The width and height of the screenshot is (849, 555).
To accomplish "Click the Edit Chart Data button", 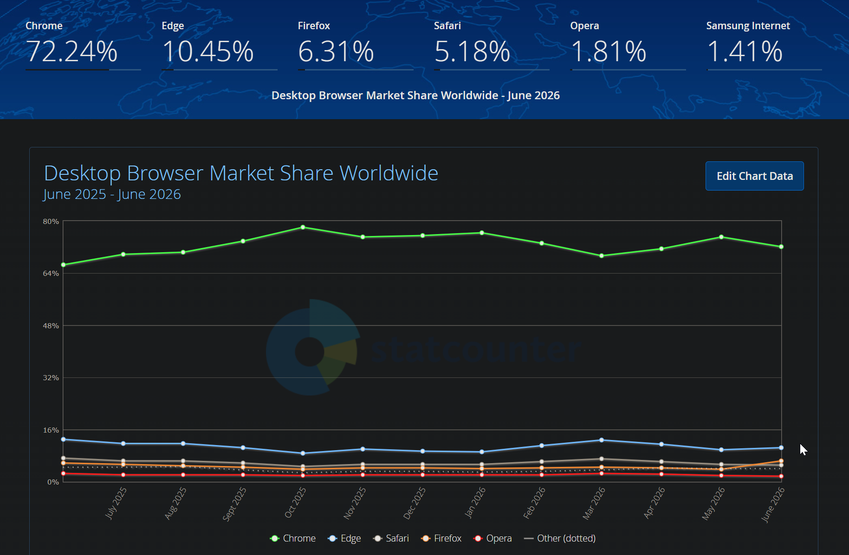I will click(x=754, y=176).
